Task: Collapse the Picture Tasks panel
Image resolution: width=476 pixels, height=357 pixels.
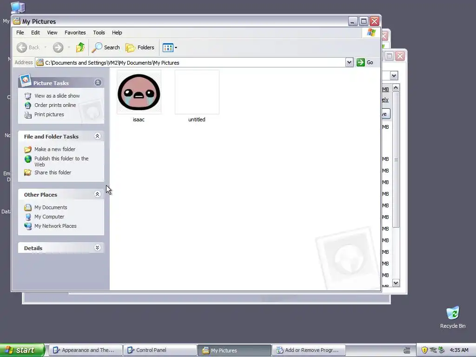Action: 98,83
